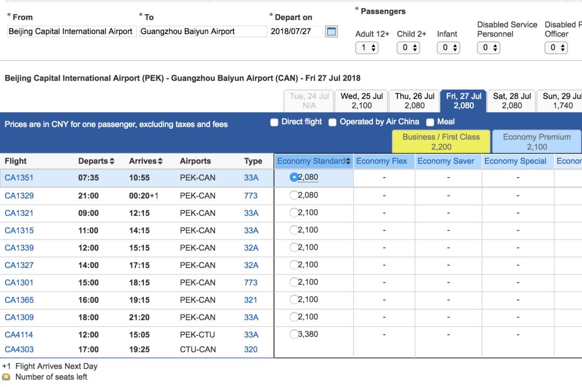Image resolution: width=582 pixels, height=387 pixels.
Task: Open the Disabled Officer count selector
Action: 556,47
